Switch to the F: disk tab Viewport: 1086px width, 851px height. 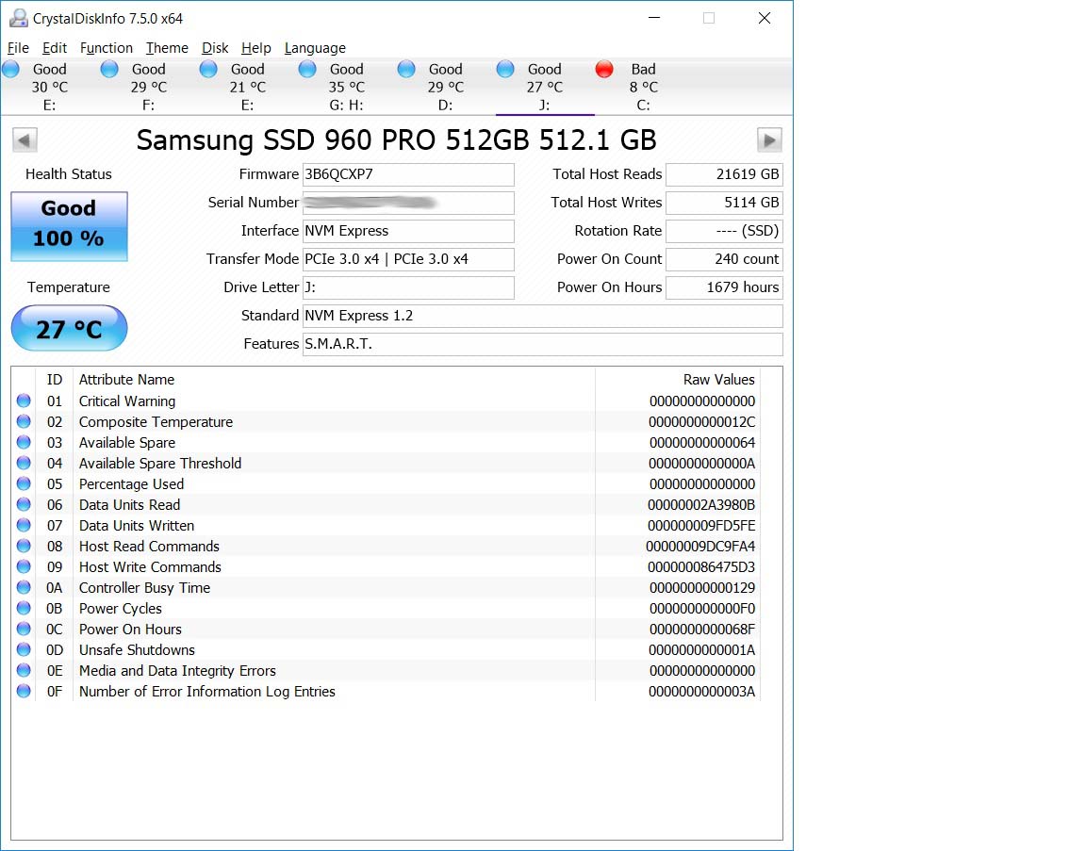pos(149,87)
